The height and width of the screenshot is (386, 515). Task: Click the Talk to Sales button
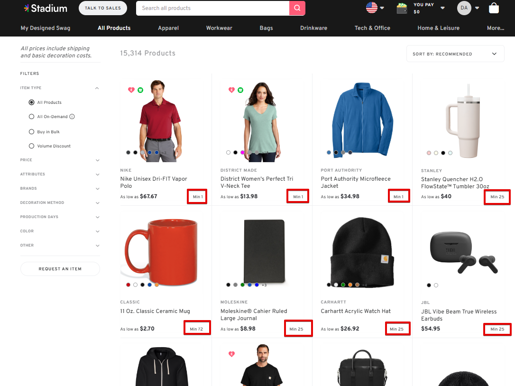click(103, 8)
